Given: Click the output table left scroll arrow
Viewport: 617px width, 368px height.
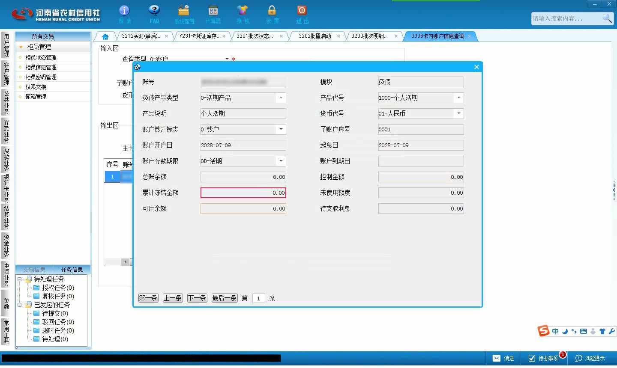Looking at the screenshot, I should point(126,262).
